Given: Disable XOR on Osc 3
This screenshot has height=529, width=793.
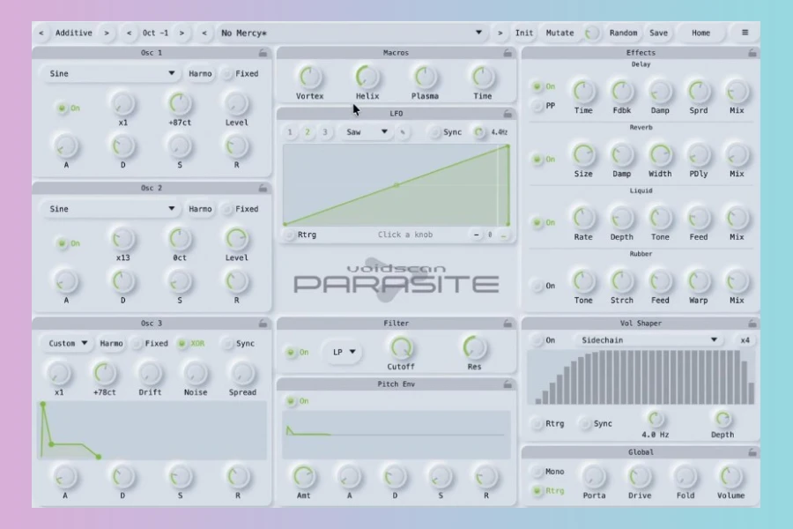Looking at the screenshot, I should pyautogui.click(x=182, y=343).
